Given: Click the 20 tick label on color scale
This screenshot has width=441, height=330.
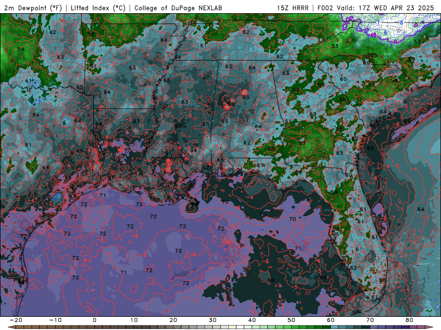Looking at the screenshot, I should pyautogui.click(x=173, y=320).
